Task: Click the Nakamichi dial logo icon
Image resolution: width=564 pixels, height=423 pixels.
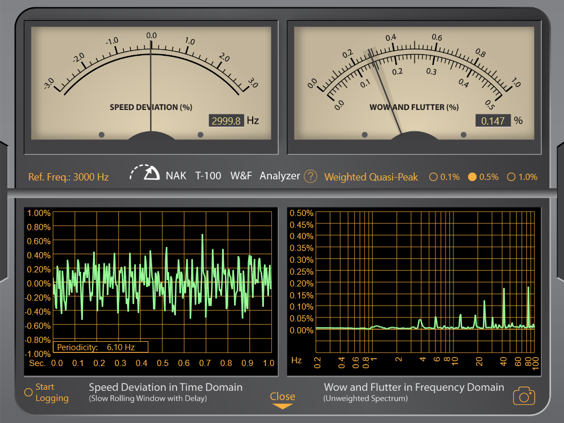Action: (145, 173)
